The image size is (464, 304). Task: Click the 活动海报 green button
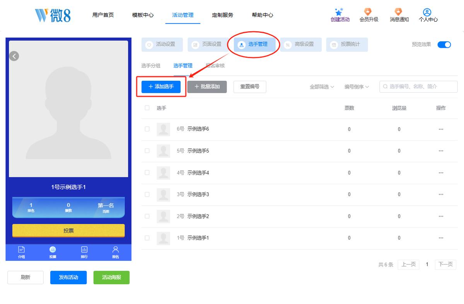click(111, 277)
